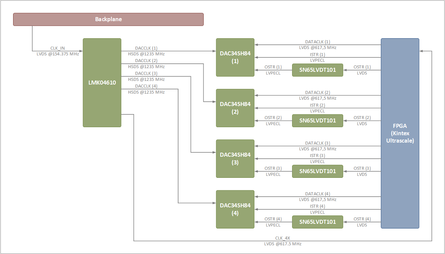
Task: Click the FPGA (Kintex Ultrascale) block
Action: tap(400, 133)
